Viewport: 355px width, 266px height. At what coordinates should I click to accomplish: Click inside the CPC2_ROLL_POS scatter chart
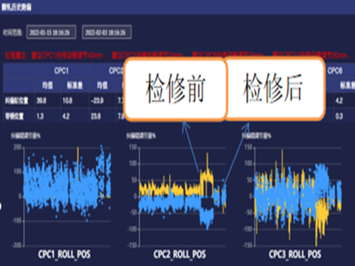tap(183, 197)
